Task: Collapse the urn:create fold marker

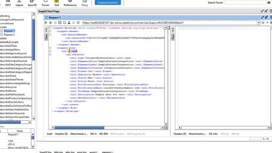Action: click(50, 51)
